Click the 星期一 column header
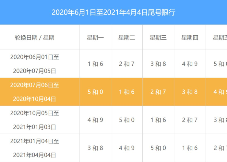This screenshot has height=162, width=227. click(x=95, y=38)
